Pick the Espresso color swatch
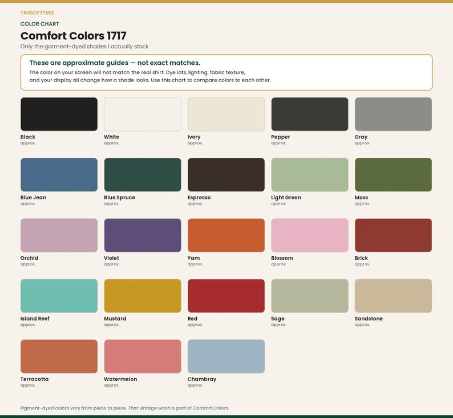This screenshot has height=418, width=453. coord(226,175)
